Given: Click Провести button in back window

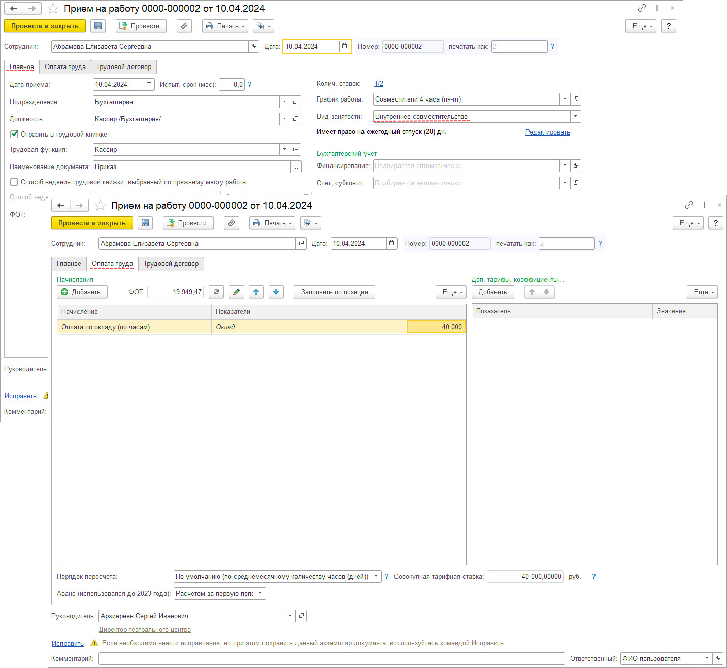Looking at the screenshot, I should (141, 26).
